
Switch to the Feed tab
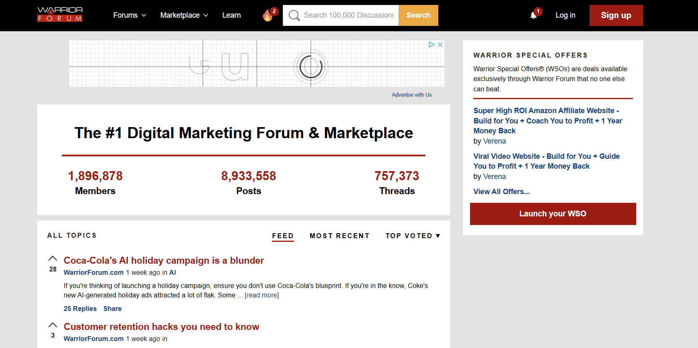point(283,236)
